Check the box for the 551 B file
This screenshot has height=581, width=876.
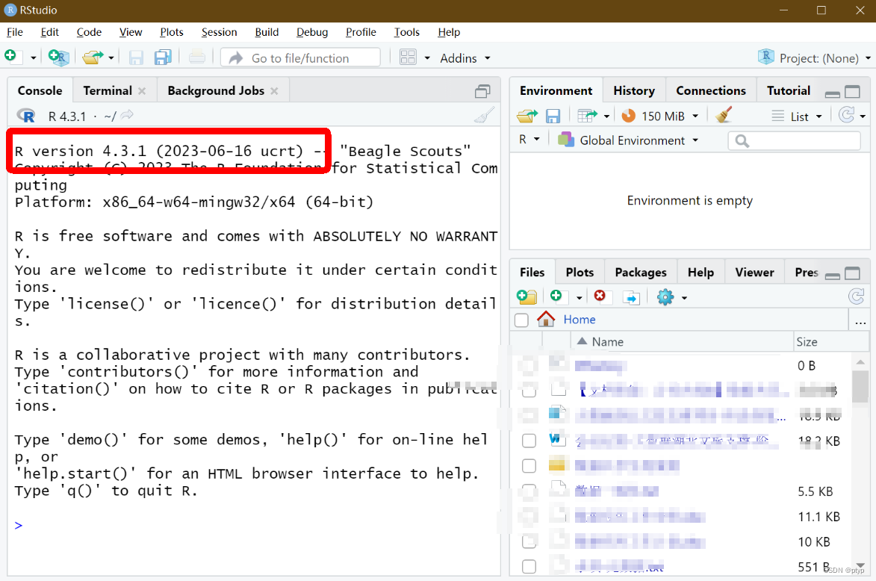point(529,567)
